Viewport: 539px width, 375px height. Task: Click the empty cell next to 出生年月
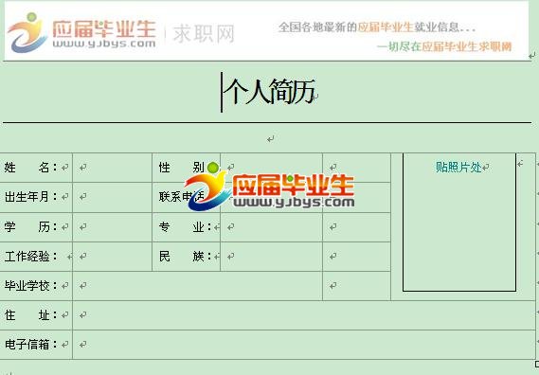coord(113,197)
